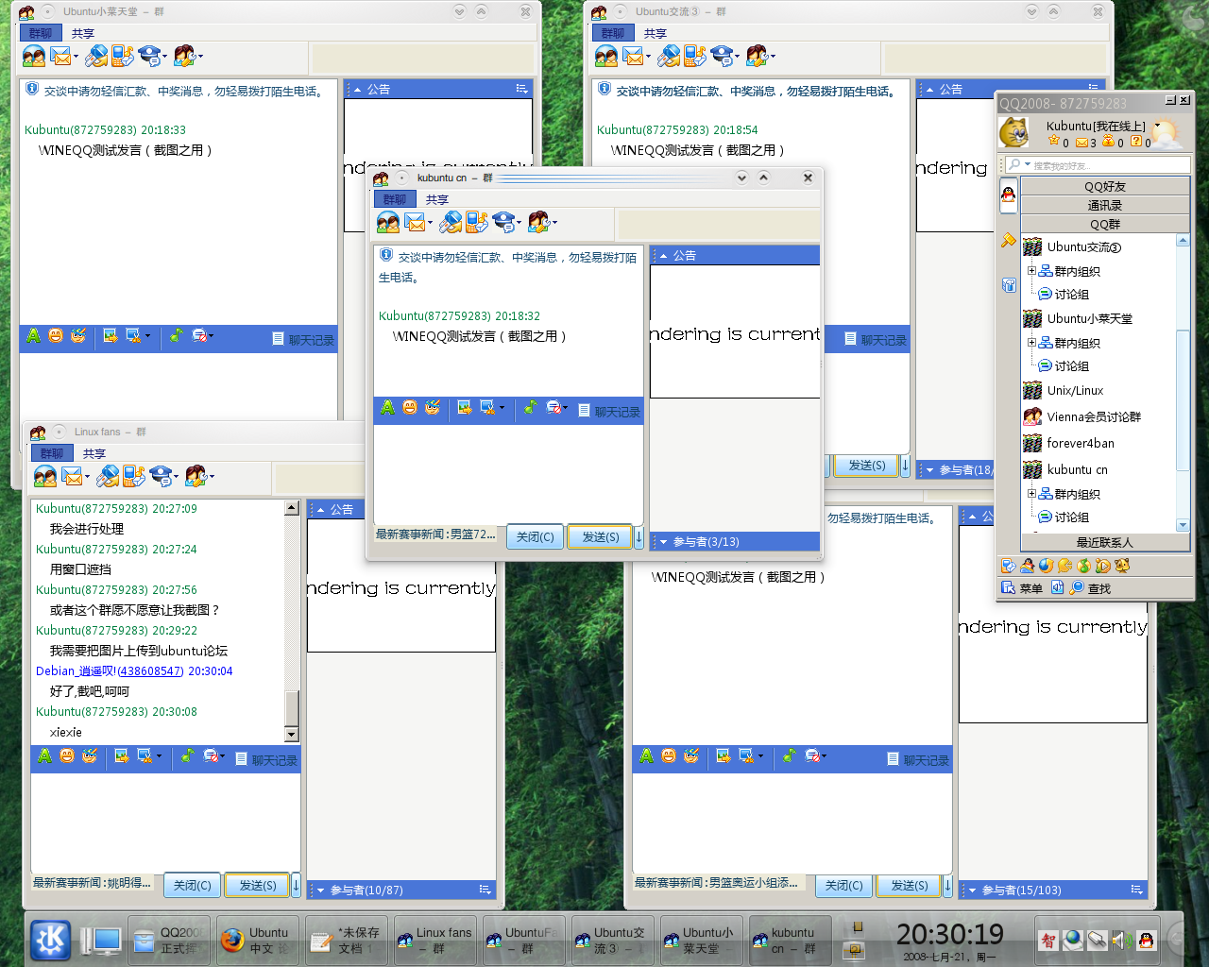
Task: Click graduation cap chat icon in kubuntu cn toolbar
Action: point(503,223)
